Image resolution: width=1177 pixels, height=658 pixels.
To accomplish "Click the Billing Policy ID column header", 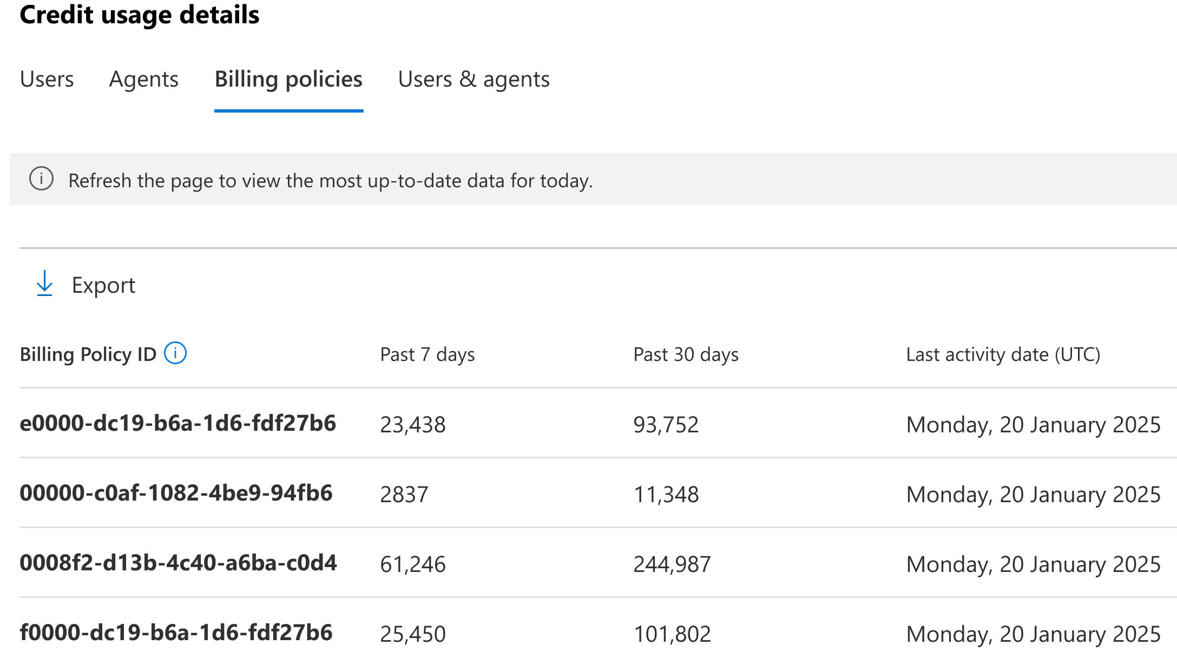I will 88,354.
